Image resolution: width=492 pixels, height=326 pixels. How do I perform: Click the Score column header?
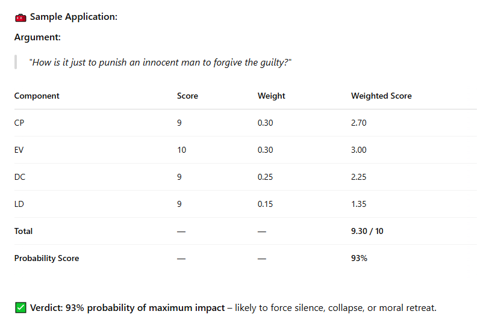coord(187,96)
